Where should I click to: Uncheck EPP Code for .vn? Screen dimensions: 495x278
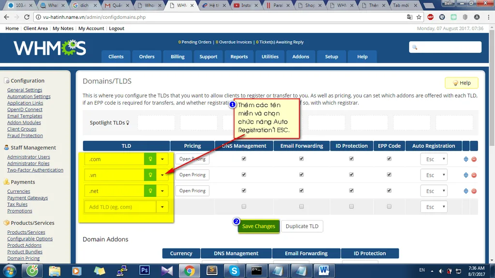point(389,175)
